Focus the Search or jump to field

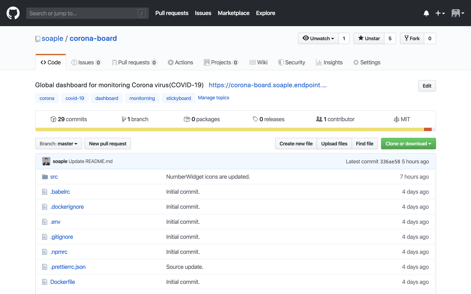[83, 13]
